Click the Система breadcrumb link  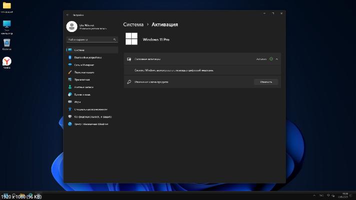click(x=133, y=24)
